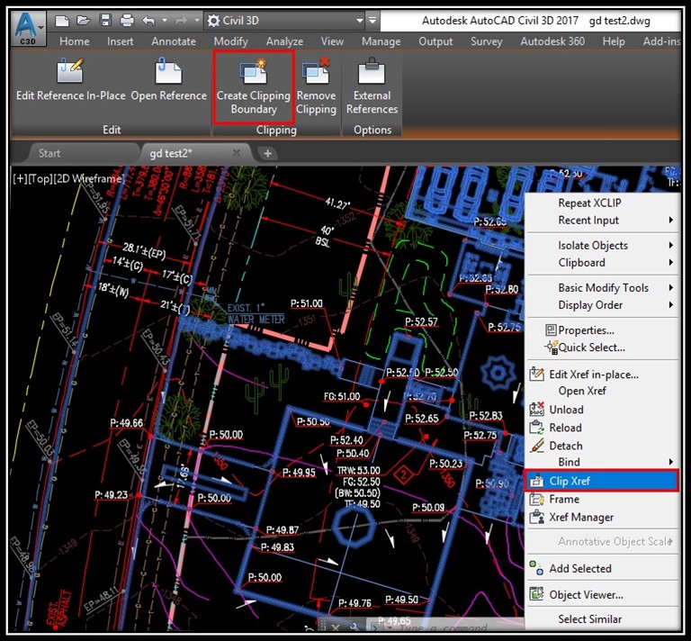Add a new drawing tab with plus
This screenshot has height=641, width=691.
267,153
